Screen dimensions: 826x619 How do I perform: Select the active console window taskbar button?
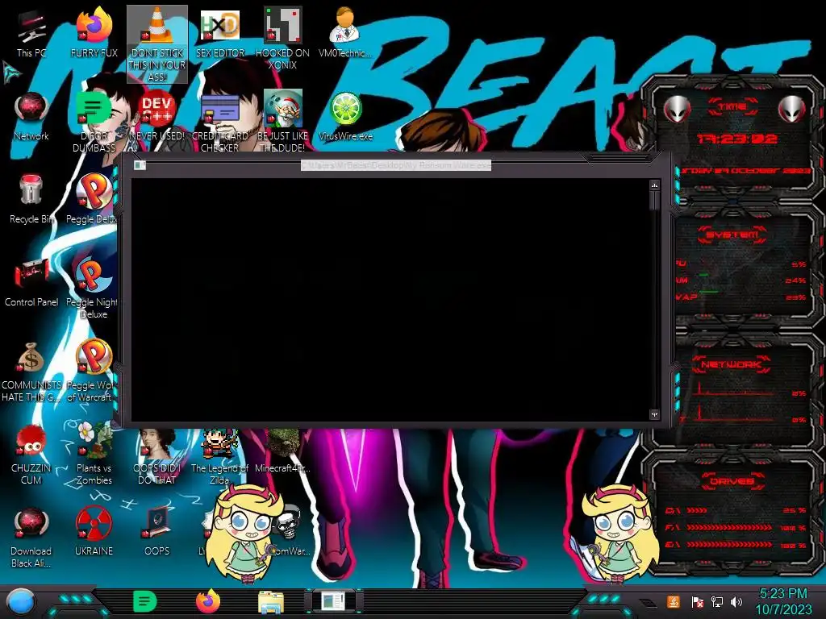(333, 601)
